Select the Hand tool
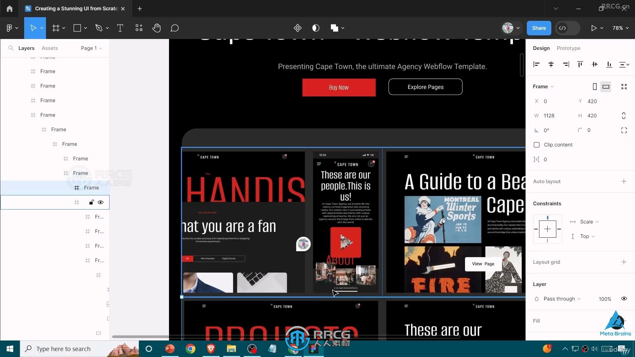This screenshot has height=357, width=635. [x=156, y=28]
